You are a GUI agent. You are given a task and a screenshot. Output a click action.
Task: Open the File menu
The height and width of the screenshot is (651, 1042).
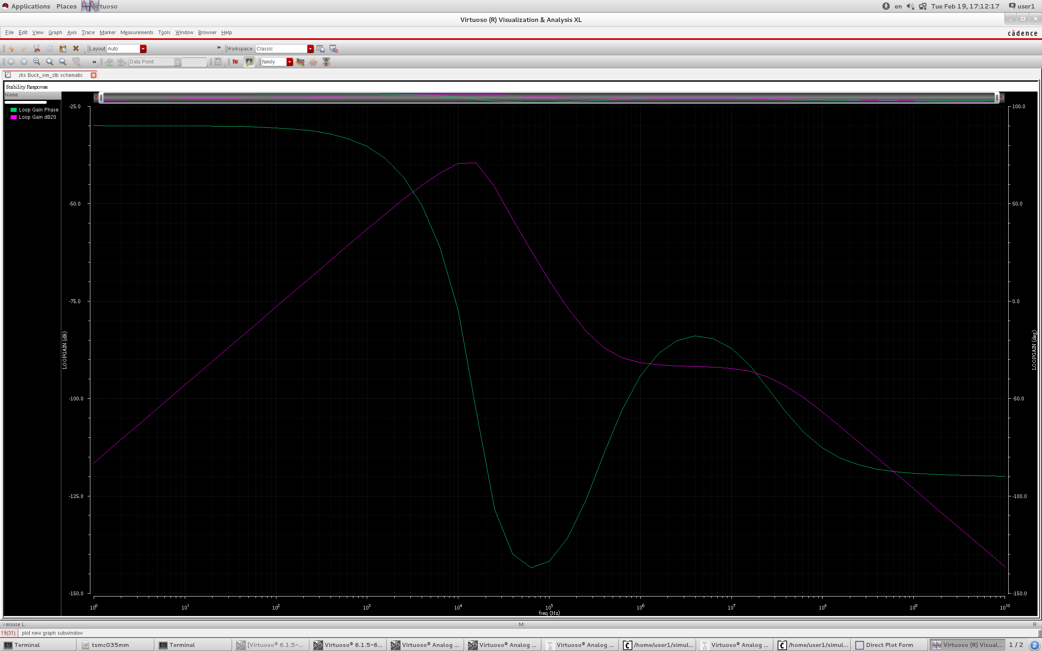pos(9,32)
